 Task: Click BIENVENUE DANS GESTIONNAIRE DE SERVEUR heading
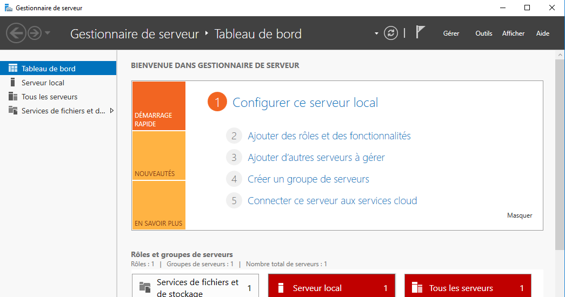click(x=215, y=65)
